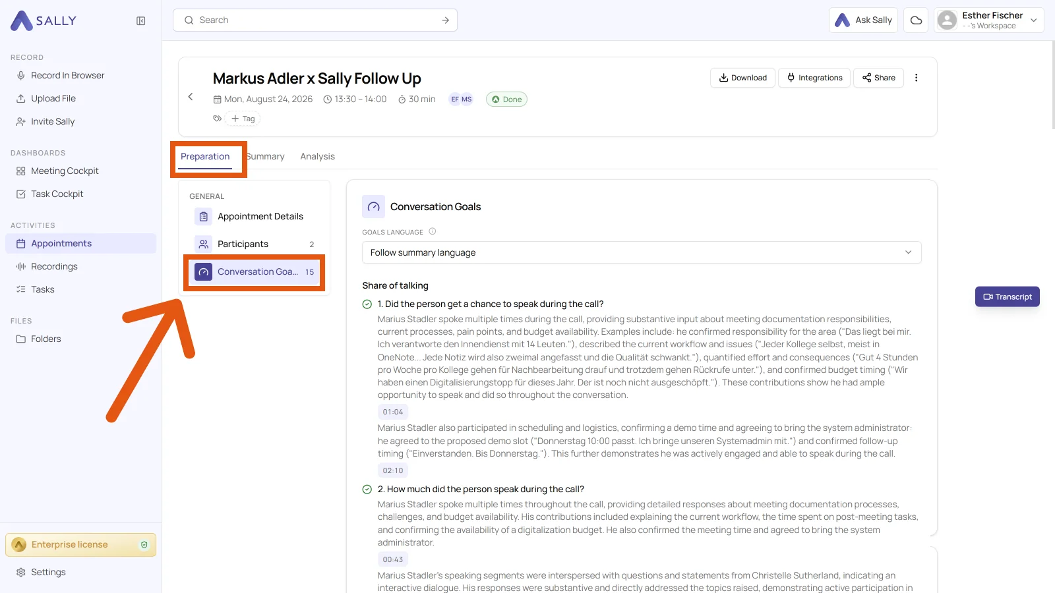The height and width of the screenshot is (593, 1055).
Task: Open the Integrations button
Action: pos(814,78)
